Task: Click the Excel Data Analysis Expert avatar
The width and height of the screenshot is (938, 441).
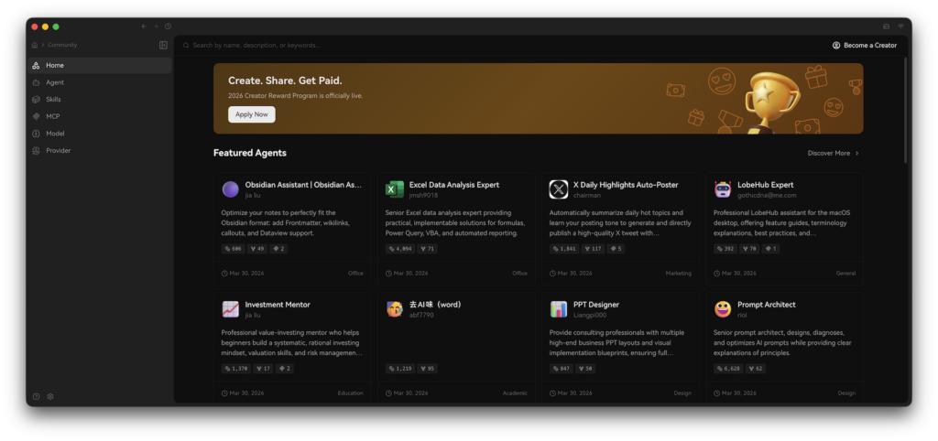Action: [395, 189]
